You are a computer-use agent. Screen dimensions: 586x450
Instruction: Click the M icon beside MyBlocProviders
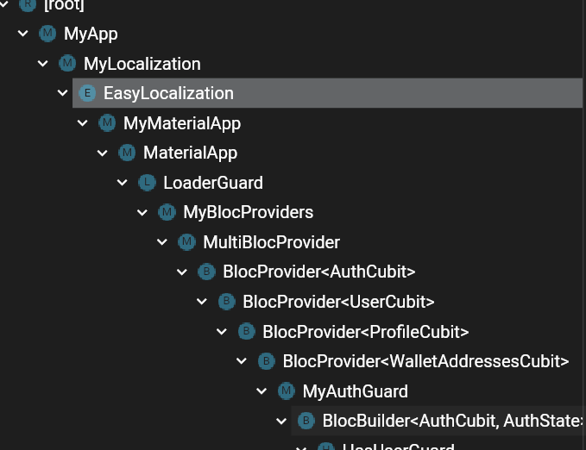tap(167, 212)
